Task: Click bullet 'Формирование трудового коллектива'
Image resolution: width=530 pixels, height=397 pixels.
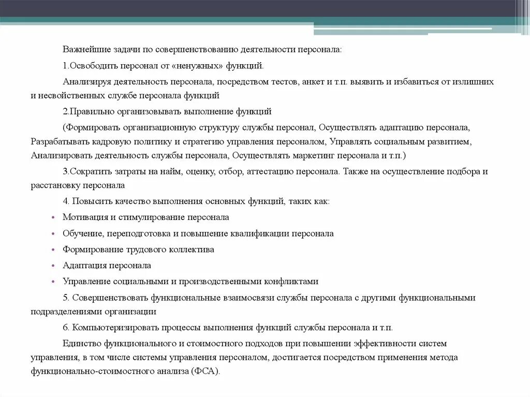Action: tap(138, 249)
